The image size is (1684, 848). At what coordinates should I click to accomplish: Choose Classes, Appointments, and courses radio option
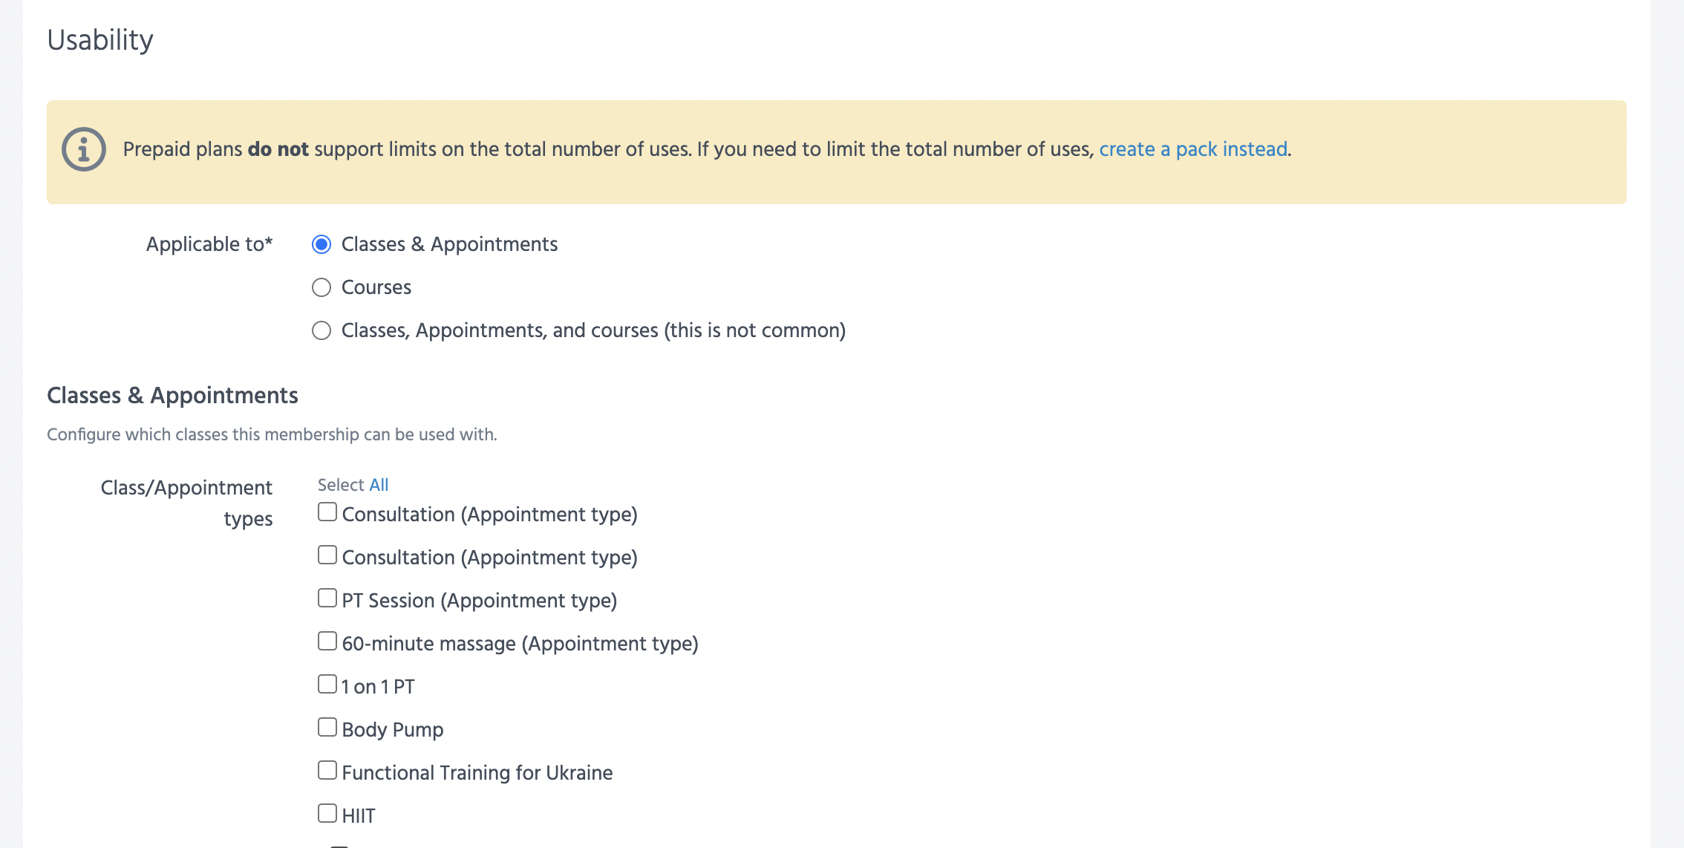click(x=322, y=330)
